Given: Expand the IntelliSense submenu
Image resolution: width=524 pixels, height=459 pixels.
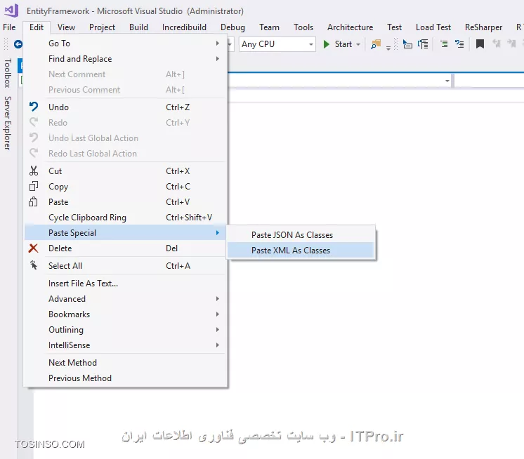Looking at the screenshot, I should [218, 345].
